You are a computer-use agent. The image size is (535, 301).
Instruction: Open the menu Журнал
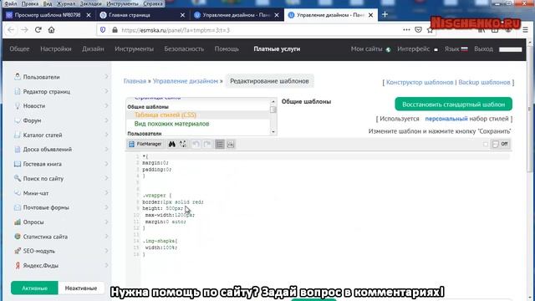pyautogui.click(x=66, y=3)
